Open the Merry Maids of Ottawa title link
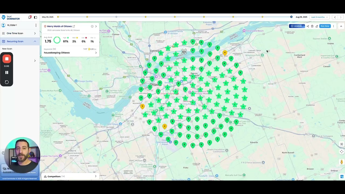 tap(59, 26)
